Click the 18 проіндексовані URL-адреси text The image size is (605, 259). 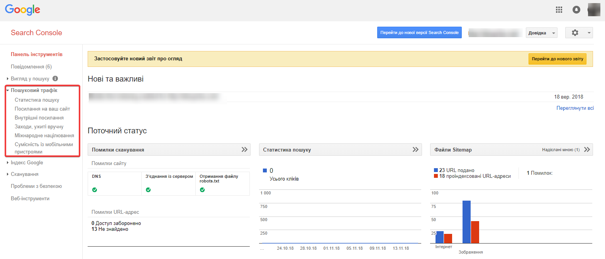pyautogui.click(x=475, y=176)
